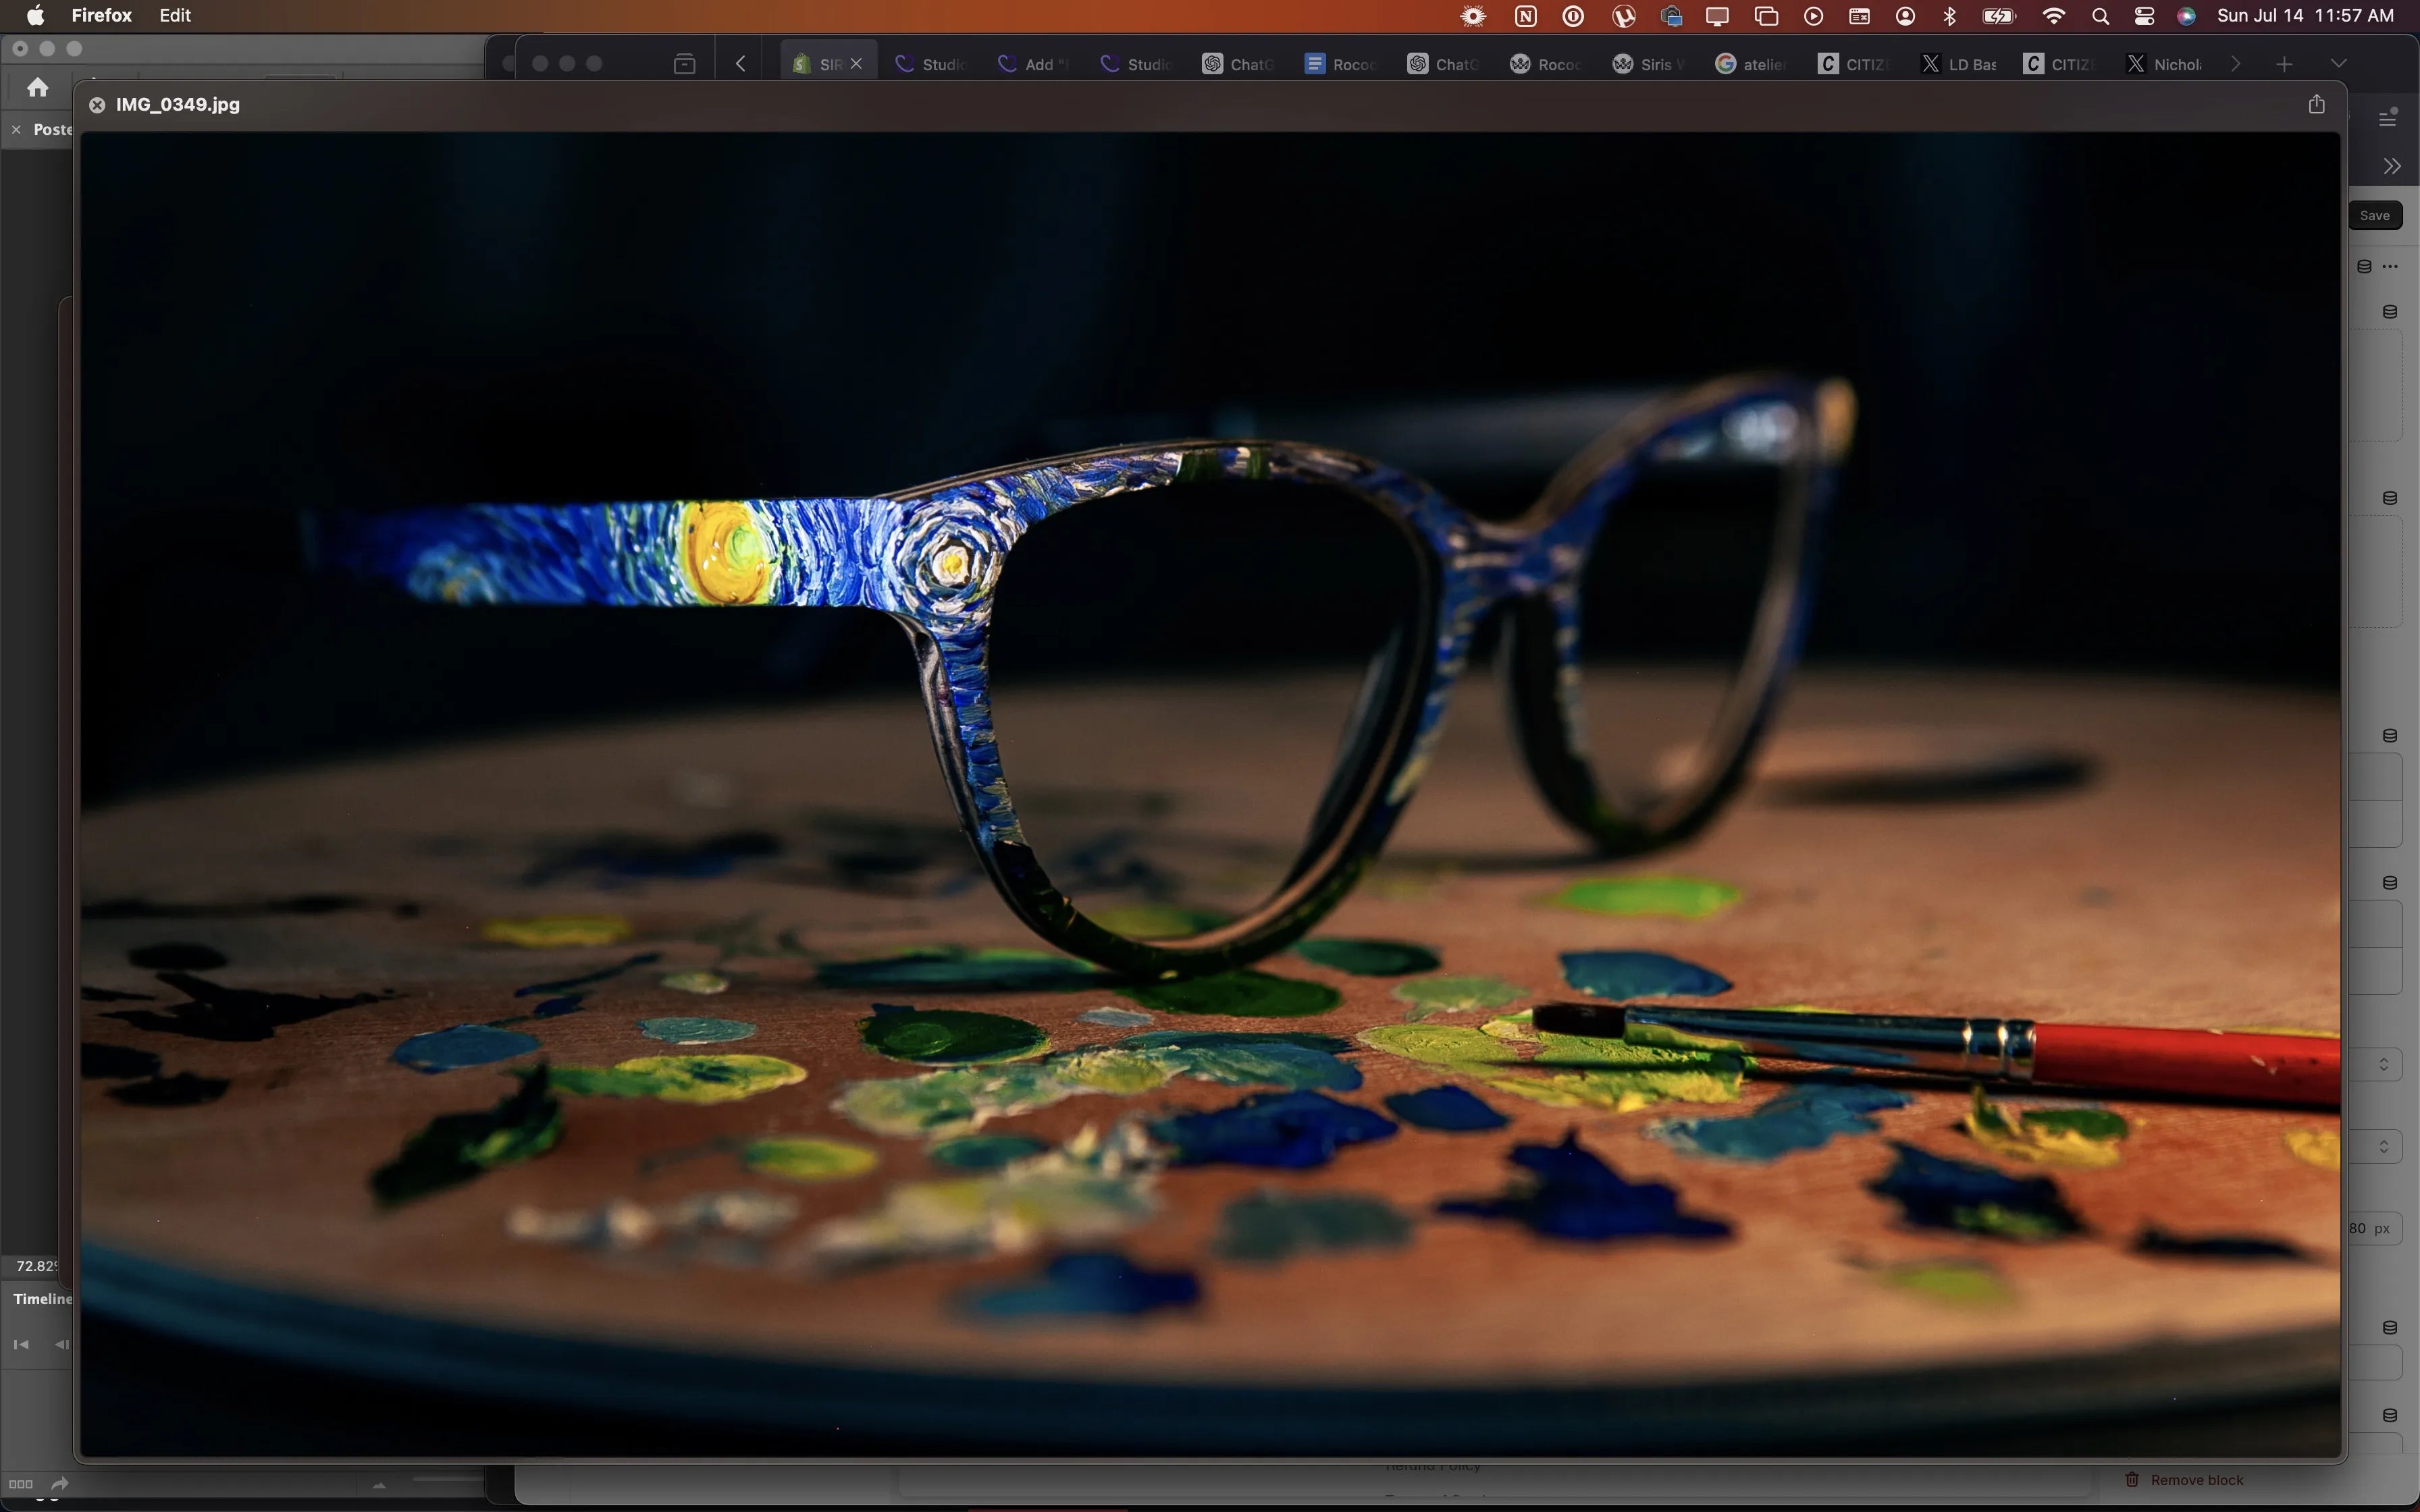Open the Now Playing menu bar icon
The height and width of the screenshot is (1512, 2420).
pyautogui.click(x=1813, y=16)
